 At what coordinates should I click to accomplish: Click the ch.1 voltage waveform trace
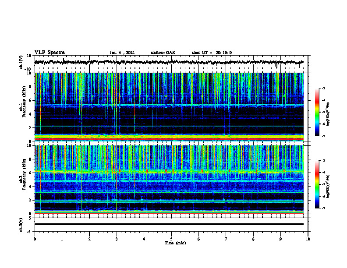[x=169, y=62]
